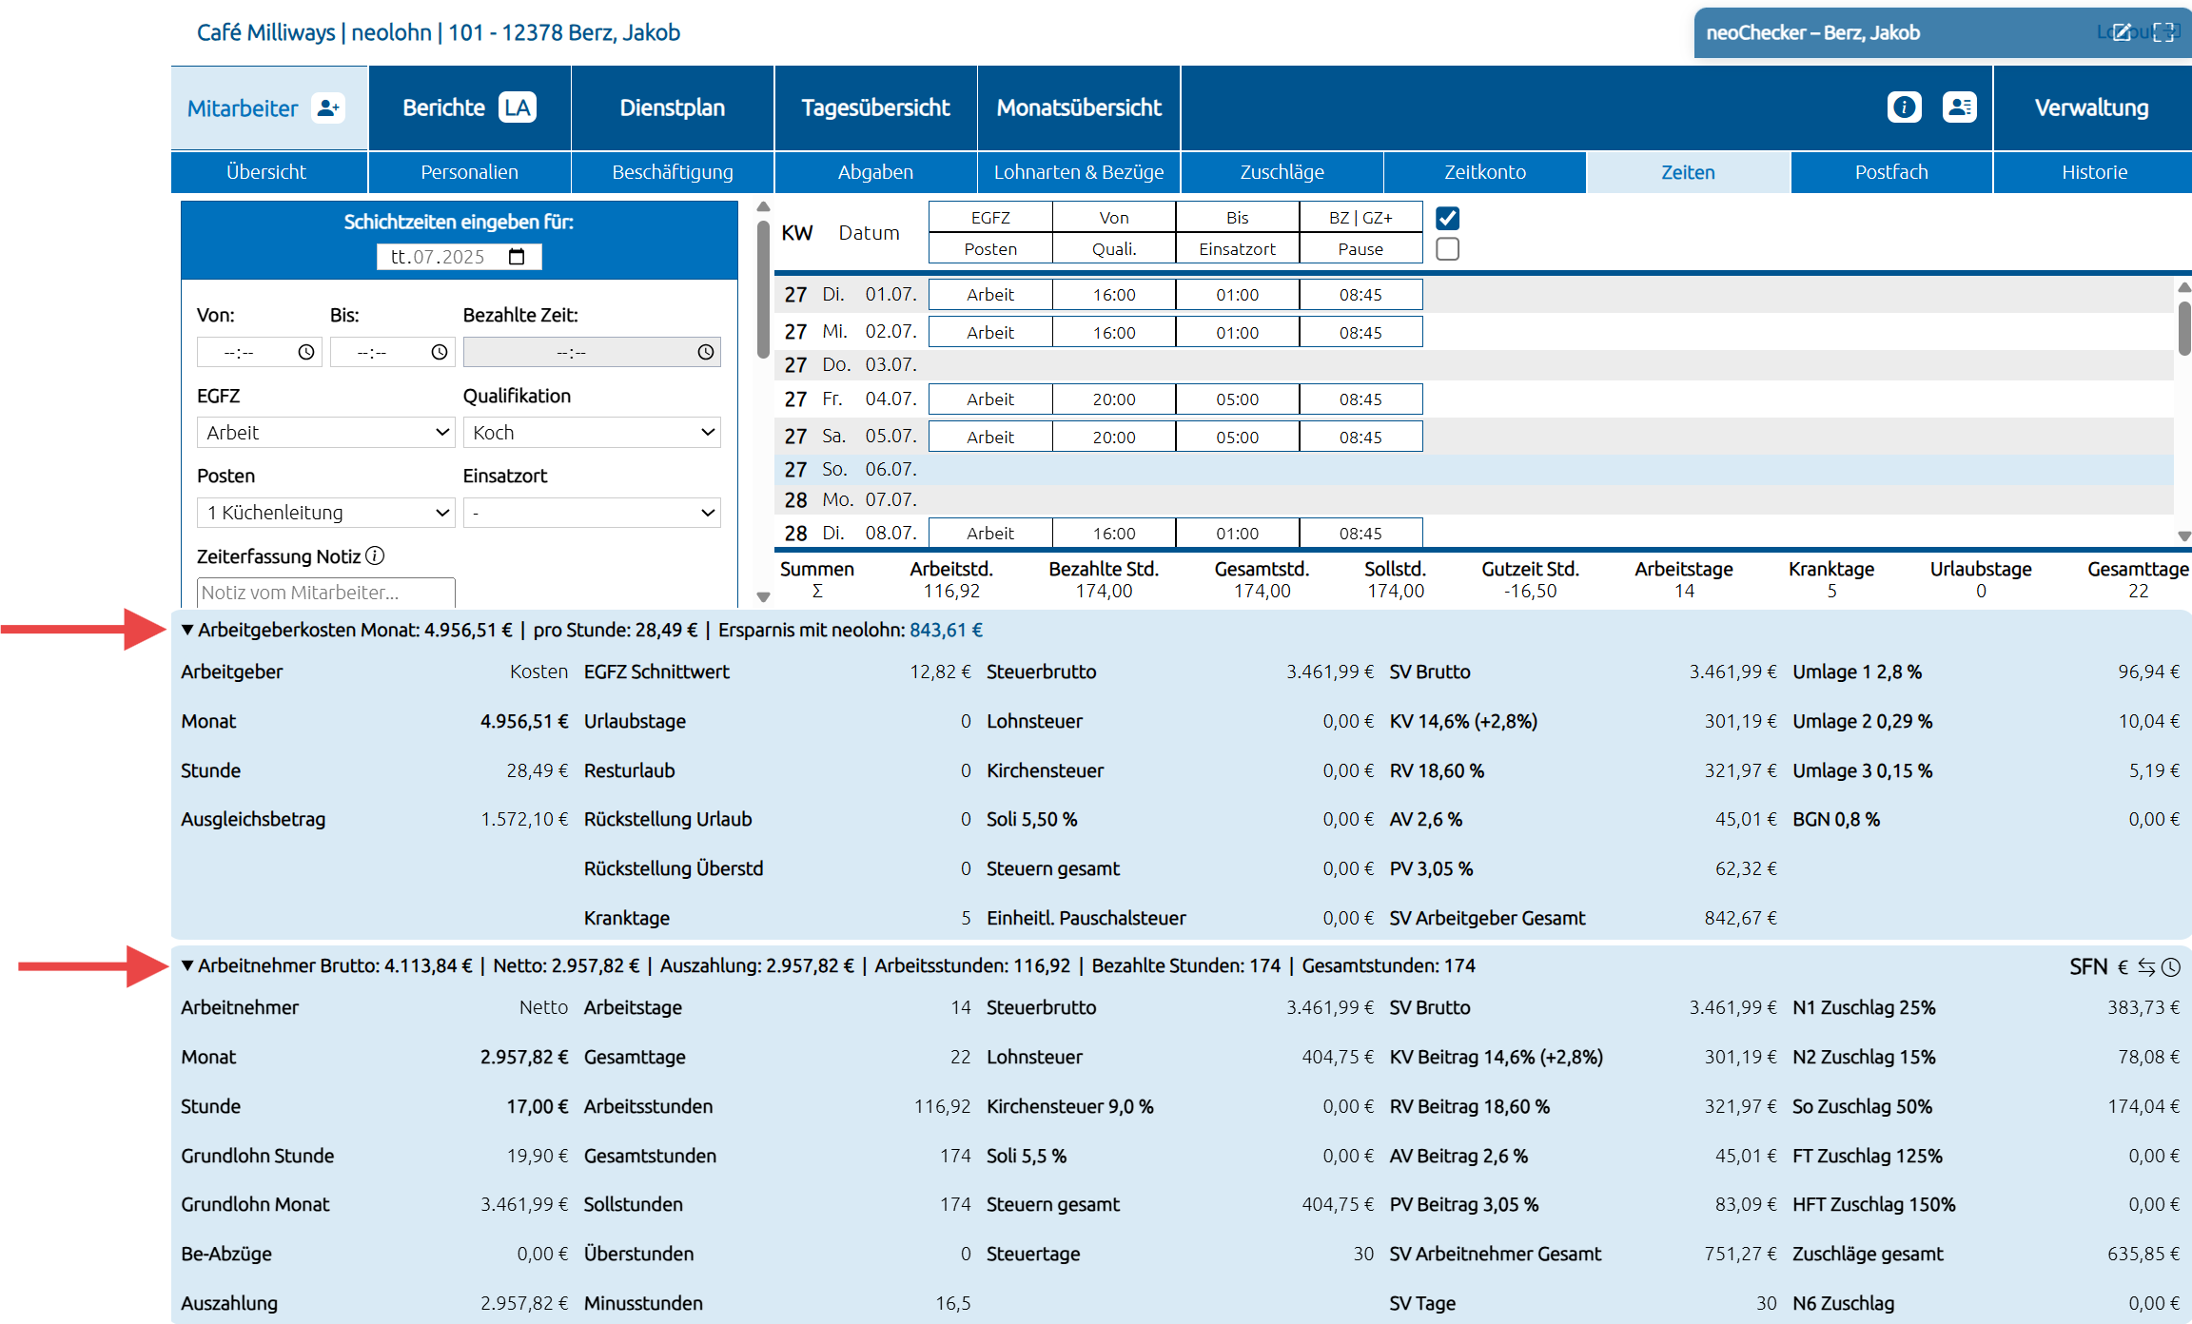Viewport: 2192px width, 1324px height.
Task: Click the swap arrows icon next to SFN
Action: [2146, 967]
